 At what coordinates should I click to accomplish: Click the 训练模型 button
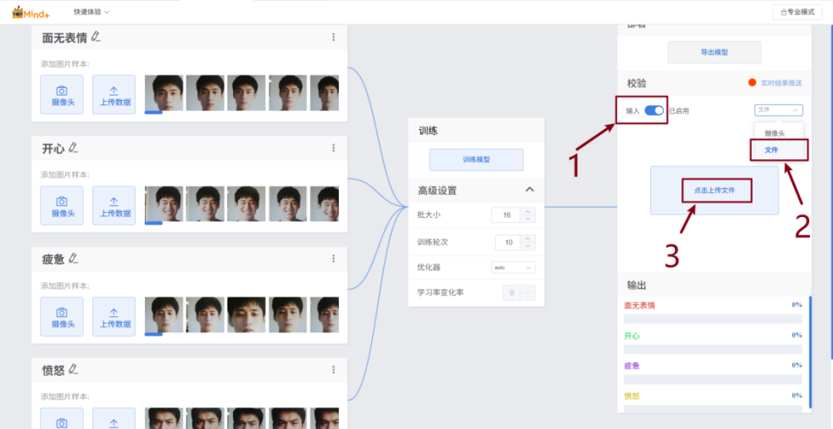point(476,159)
